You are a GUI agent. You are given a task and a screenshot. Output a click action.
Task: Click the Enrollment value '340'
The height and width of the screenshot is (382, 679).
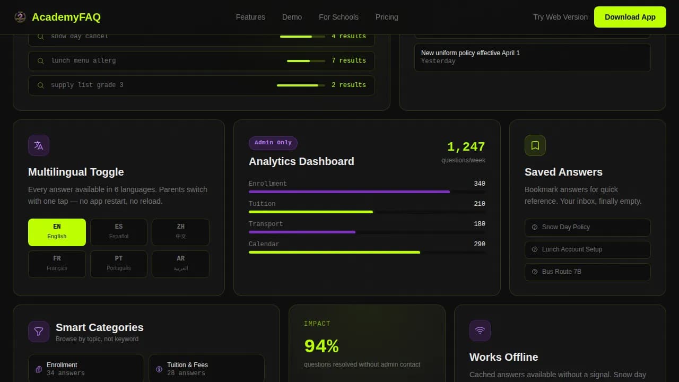click(480, 184)
